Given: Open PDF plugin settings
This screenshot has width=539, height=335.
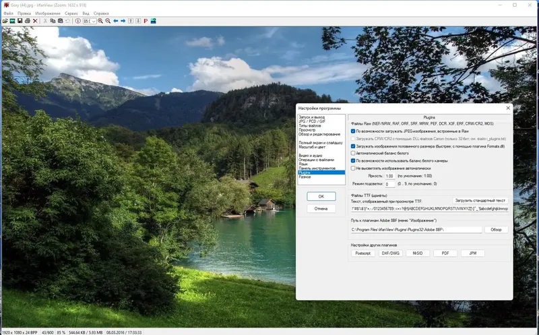Looking at the screenshot, I should point(445,253).
